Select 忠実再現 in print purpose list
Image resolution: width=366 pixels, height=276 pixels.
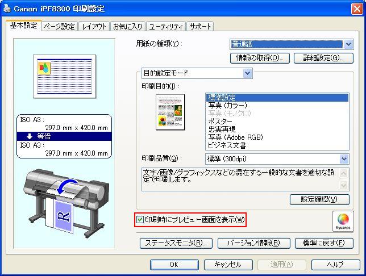pos(277,129)
